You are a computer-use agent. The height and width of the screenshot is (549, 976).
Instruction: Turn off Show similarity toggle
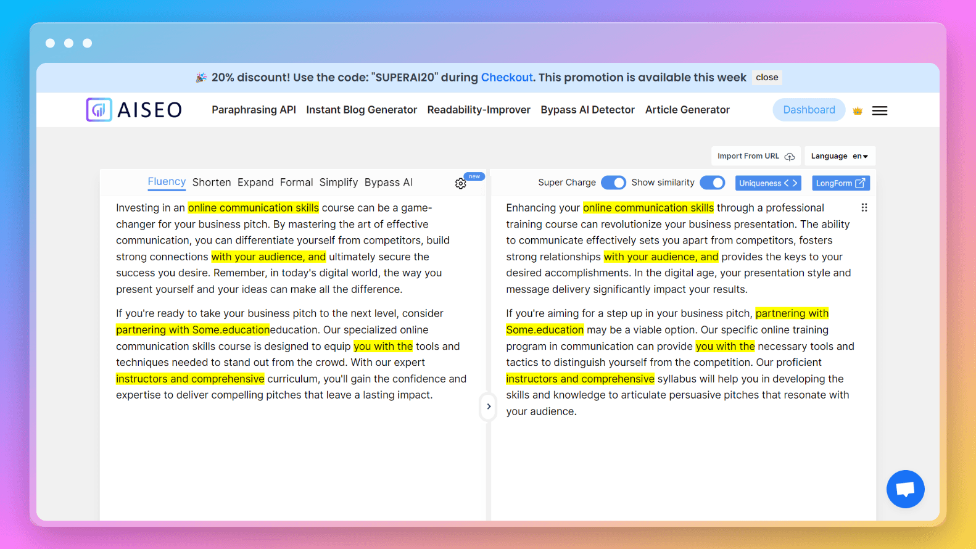712,183
